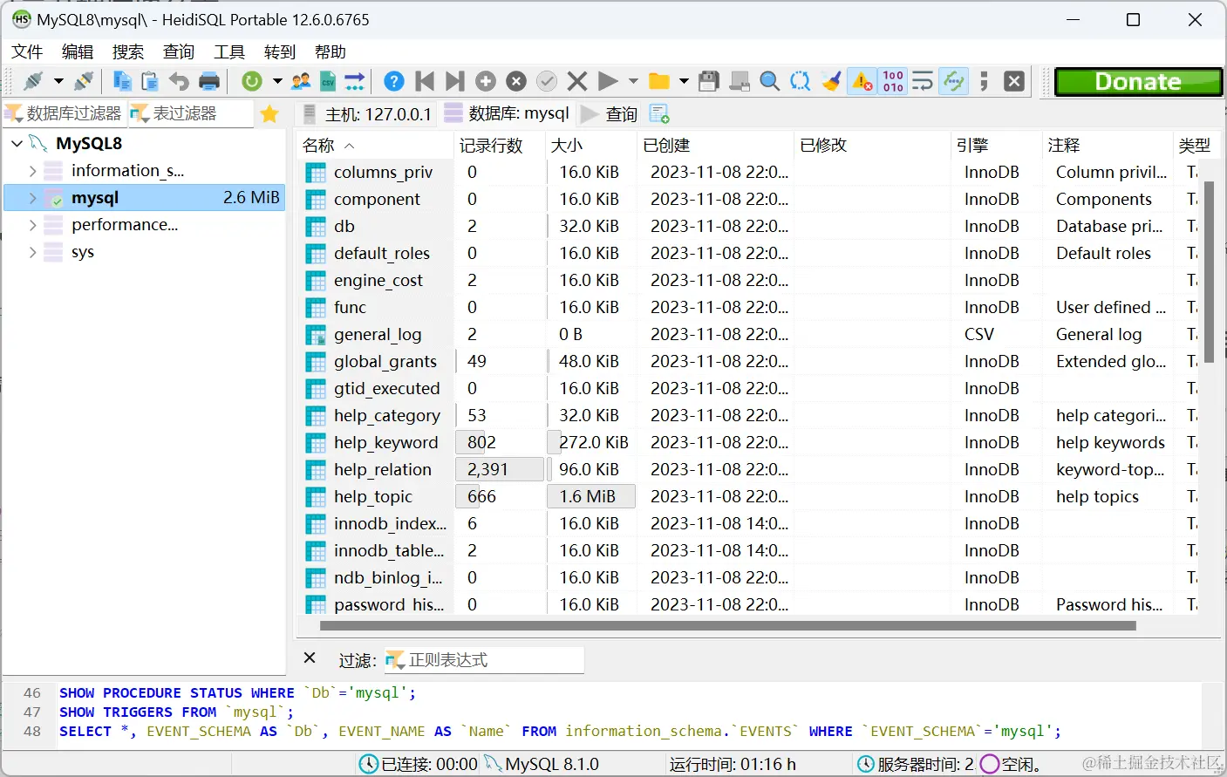Click the blue Help question mark icon
This screenshot has width=1227, height=777.
point(394,81)
